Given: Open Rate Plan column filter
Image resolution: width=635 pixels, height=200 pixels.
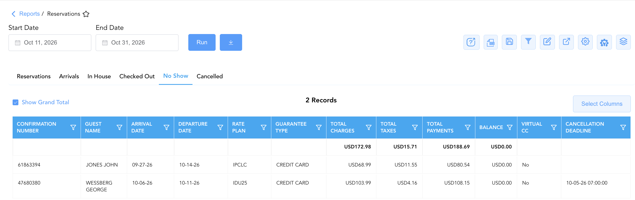Looking at the screenshot, I should click(x=264, y=127).
